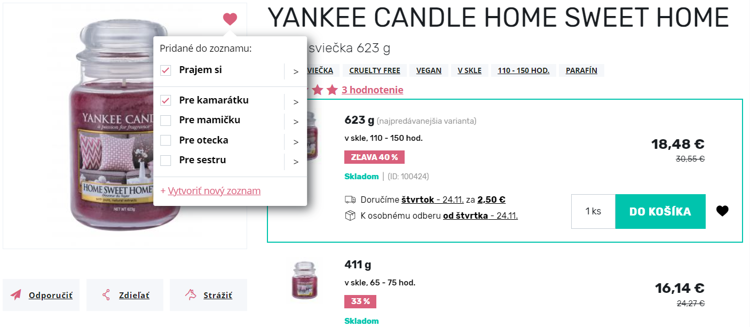Click the delivery truck icon
This screenshot has width=750, height=327.
click(350, 200)
